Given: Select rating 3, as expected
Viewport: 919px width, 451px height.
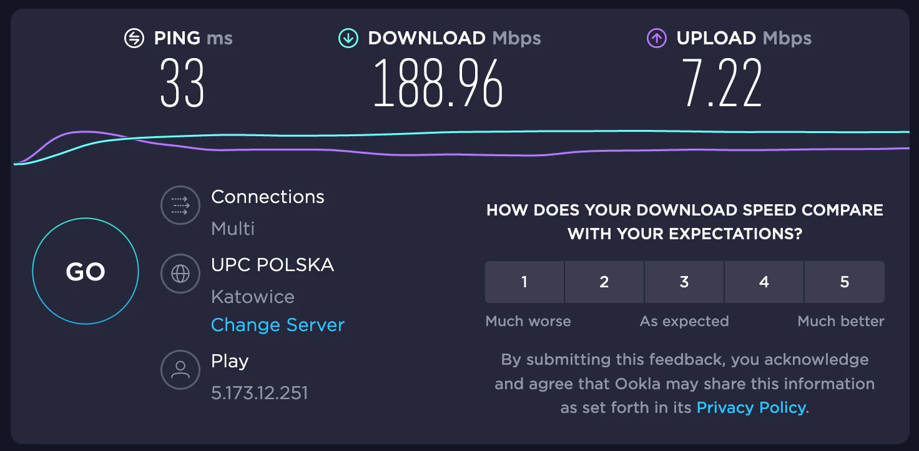Looking at the screenshot, I should click(684, 282).
